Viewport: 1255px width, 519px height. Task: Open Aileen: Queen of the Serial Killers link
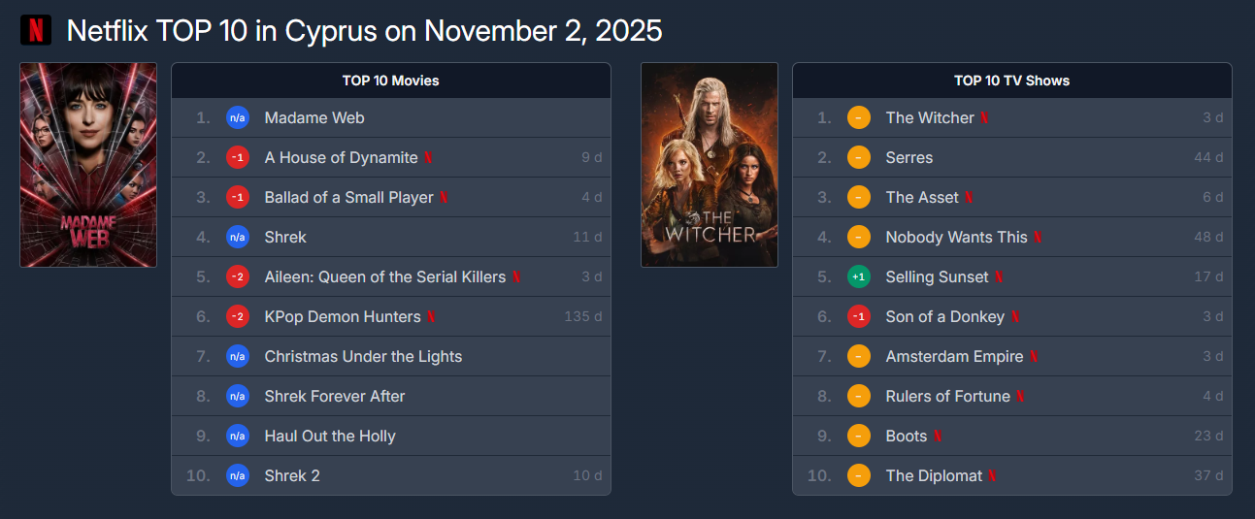(384, 276)
